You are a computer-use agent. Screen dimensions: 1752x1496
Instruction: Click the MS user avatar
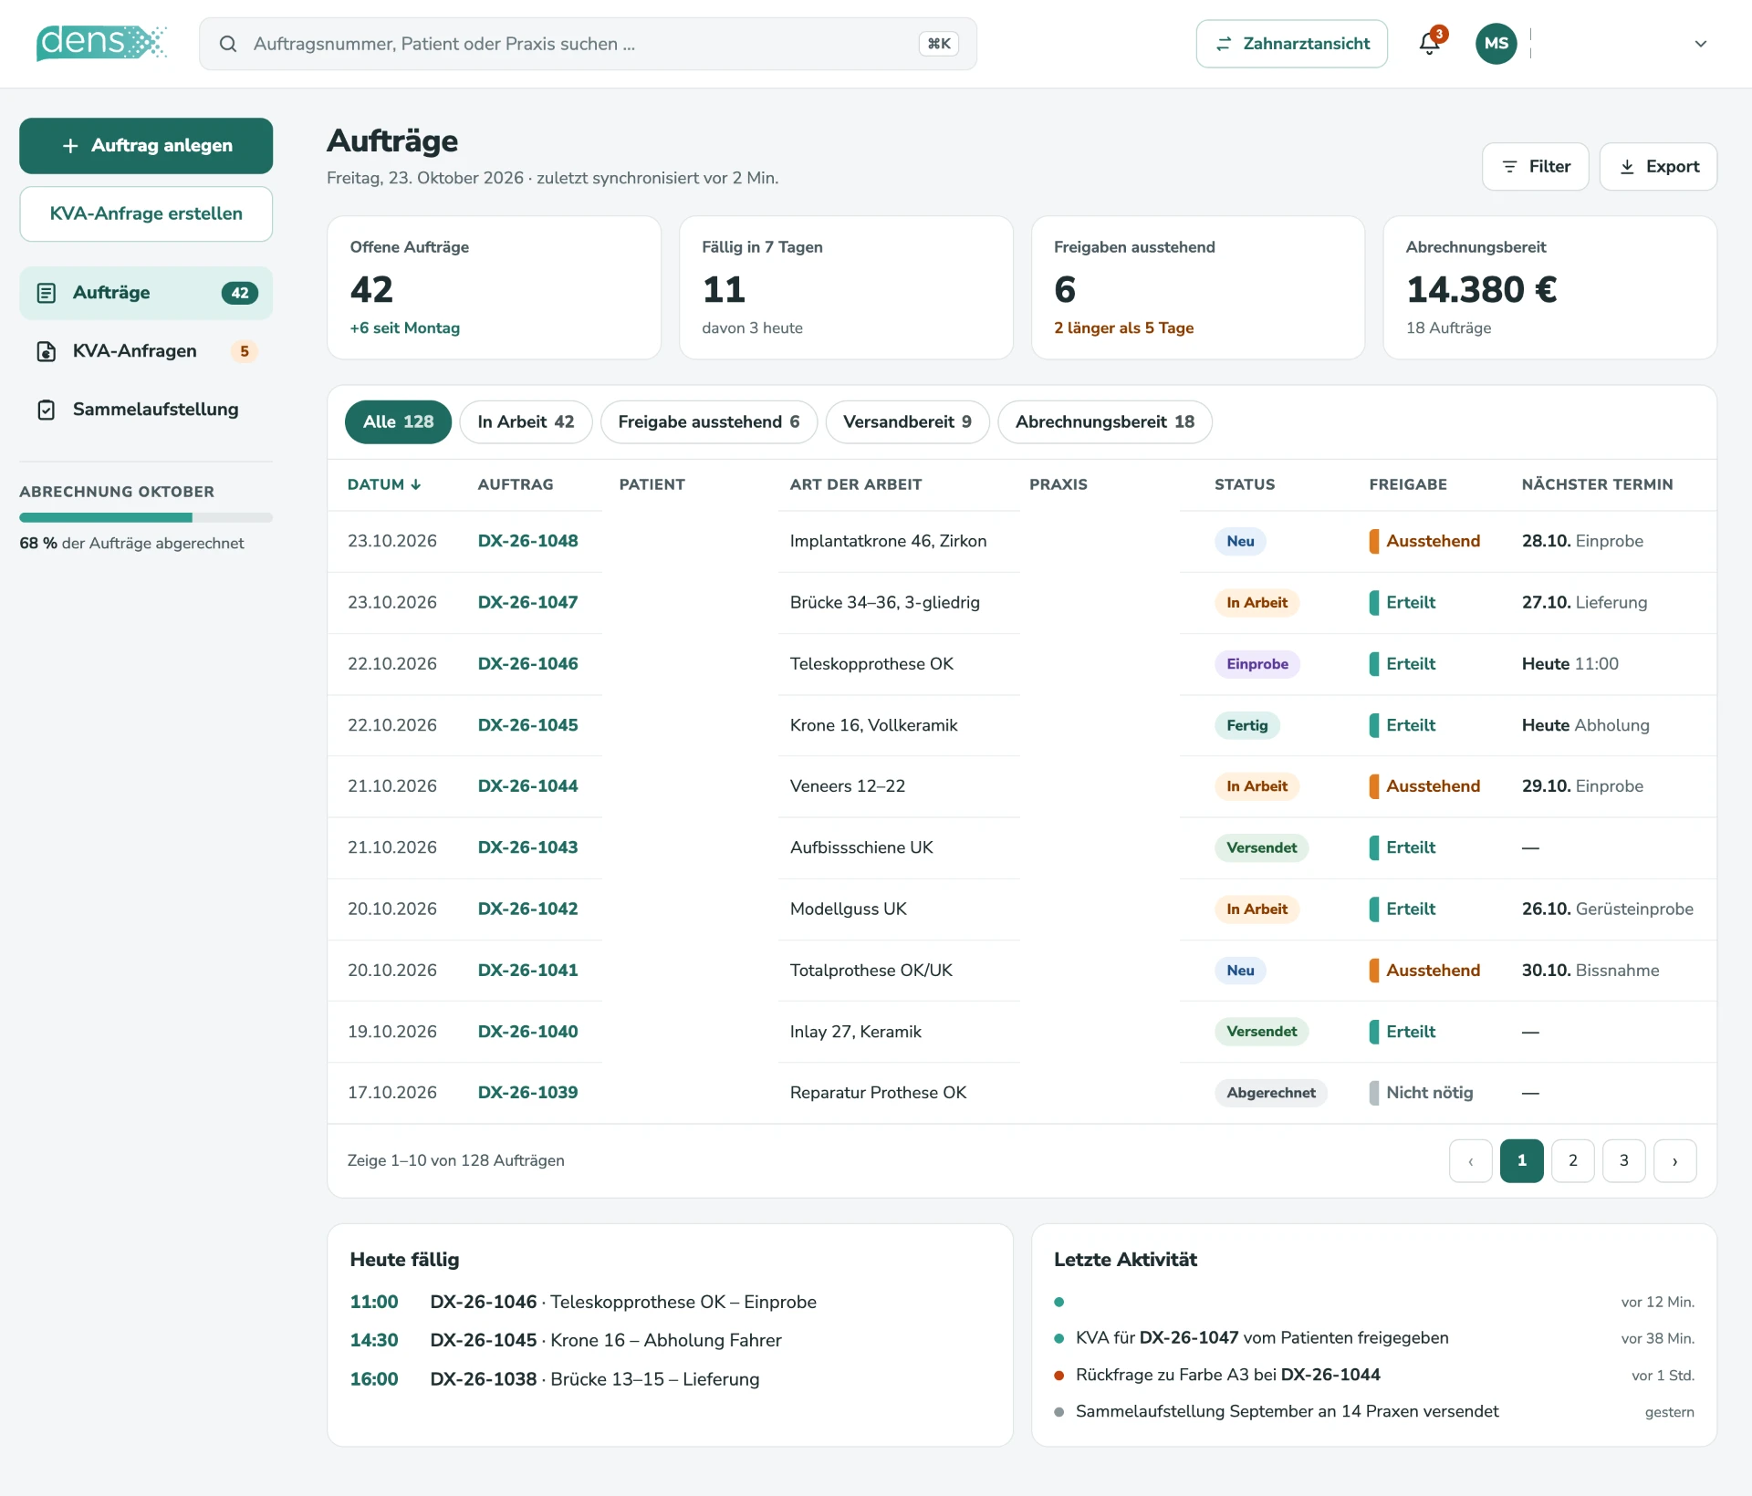[1496, 44]
